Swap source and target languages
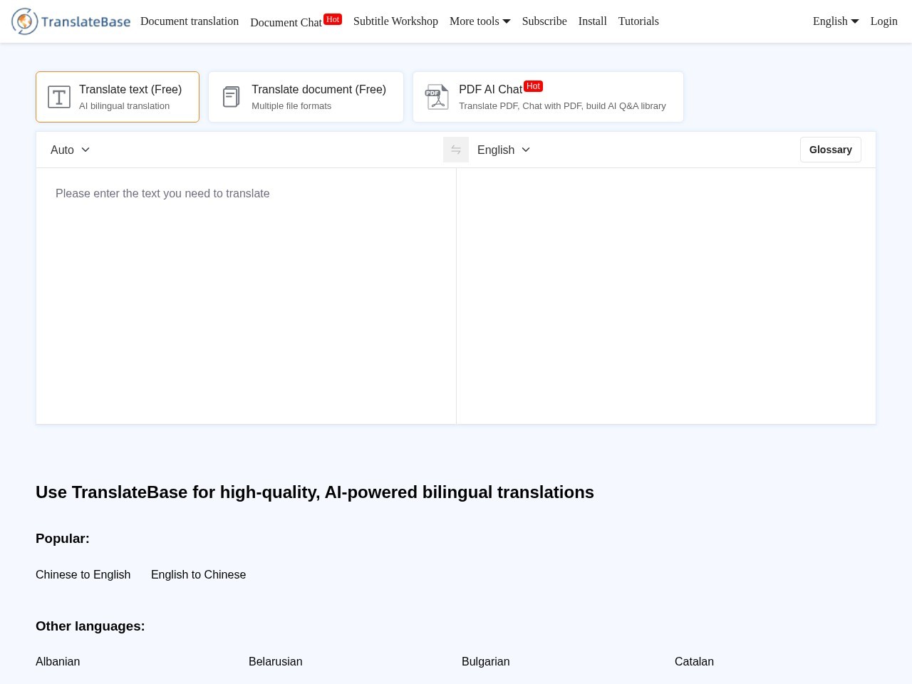The width and height of the screenshot is (912, 684). tap(456, 150)
